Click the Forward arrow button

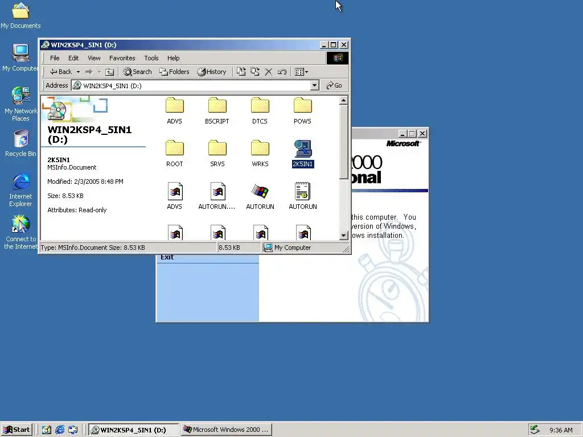pos(88,72)
